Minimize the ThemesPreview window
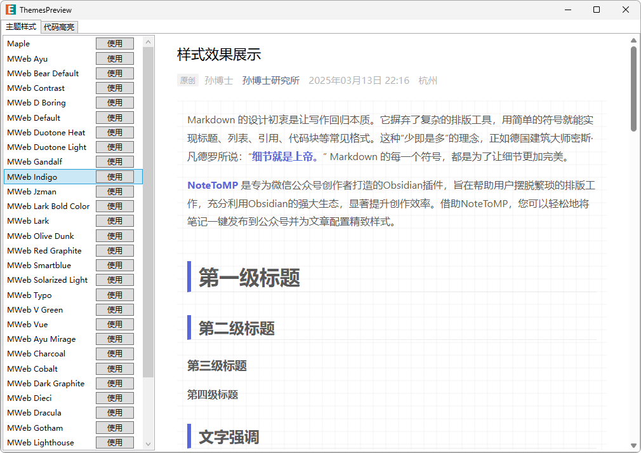The image size is (641, 453). coord(568,10)
